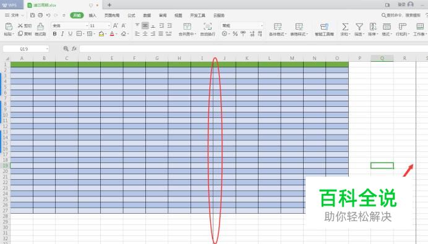Viewport: 428px width, 244px height.
Task: Decrease the cell indent
Action: tap(161, 25)
